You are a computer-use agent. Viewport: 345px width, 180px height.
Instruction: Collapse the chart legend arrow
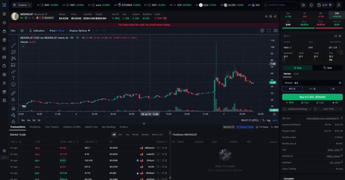tap(23, 46)
